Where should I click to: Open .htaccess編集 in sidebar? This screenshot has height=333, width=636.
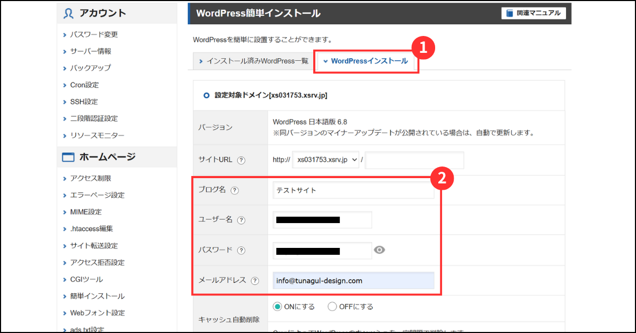(91, 229)
